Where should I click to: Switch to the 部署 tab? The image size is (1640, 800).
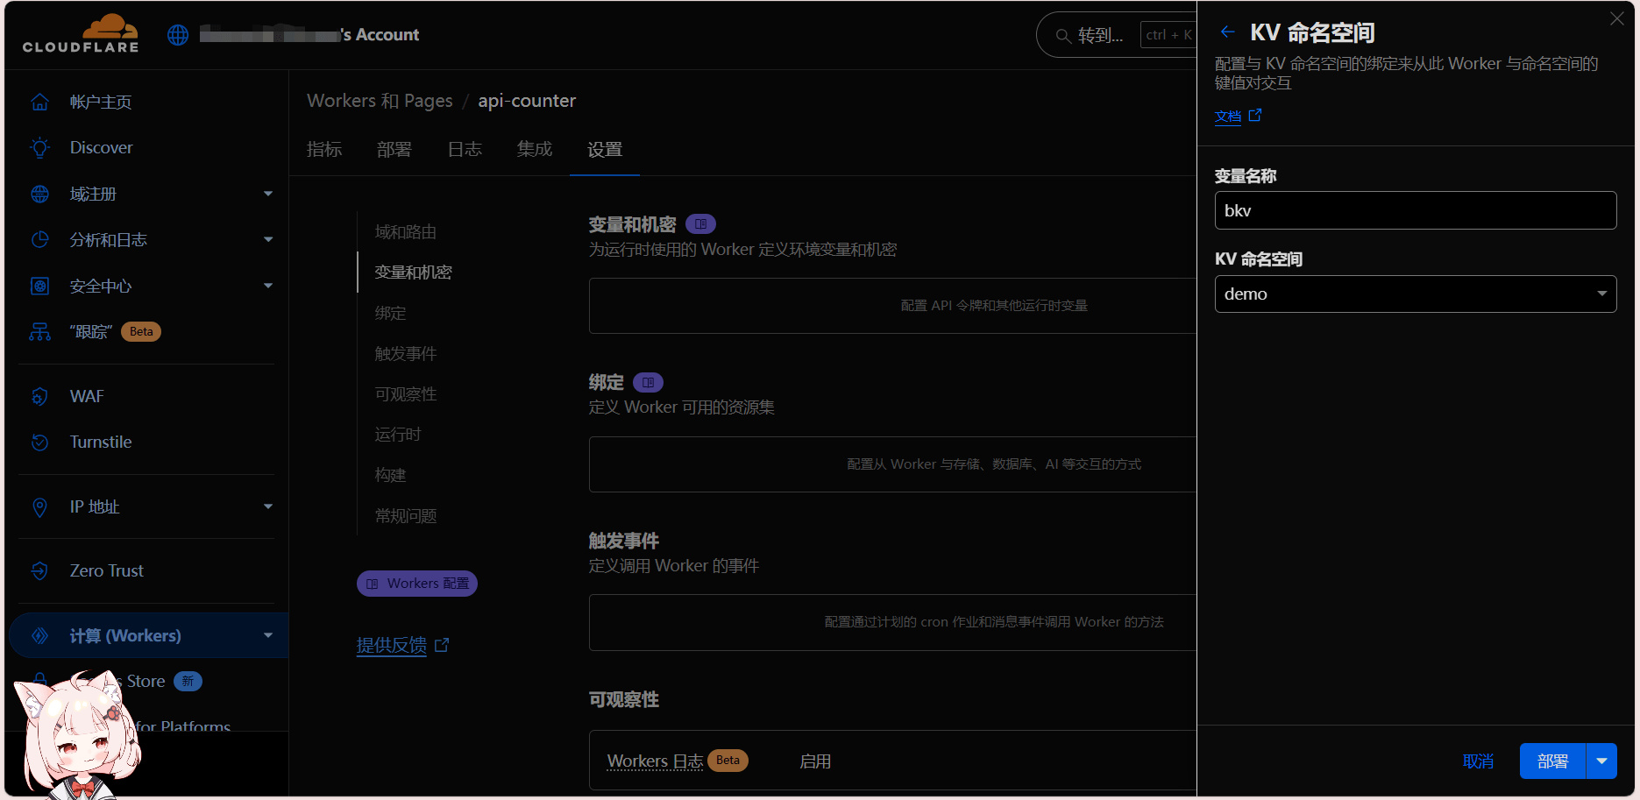pos(394,150)
